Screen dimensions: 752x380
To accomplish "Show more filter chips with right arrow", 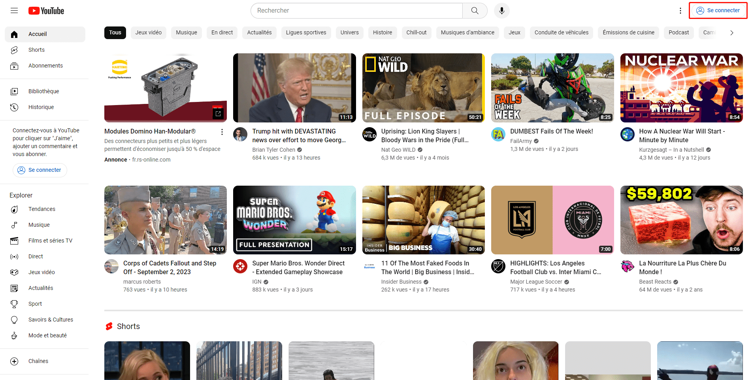I will point(732,33).
